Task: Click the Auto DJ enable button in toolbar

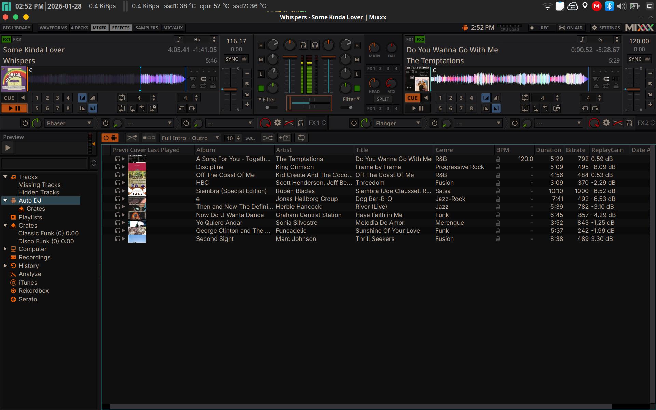Action: [x=110, y=138]
